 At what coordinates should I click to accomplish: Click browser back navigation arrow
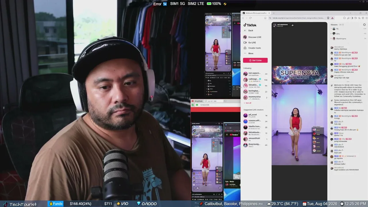tap(243, 18)
